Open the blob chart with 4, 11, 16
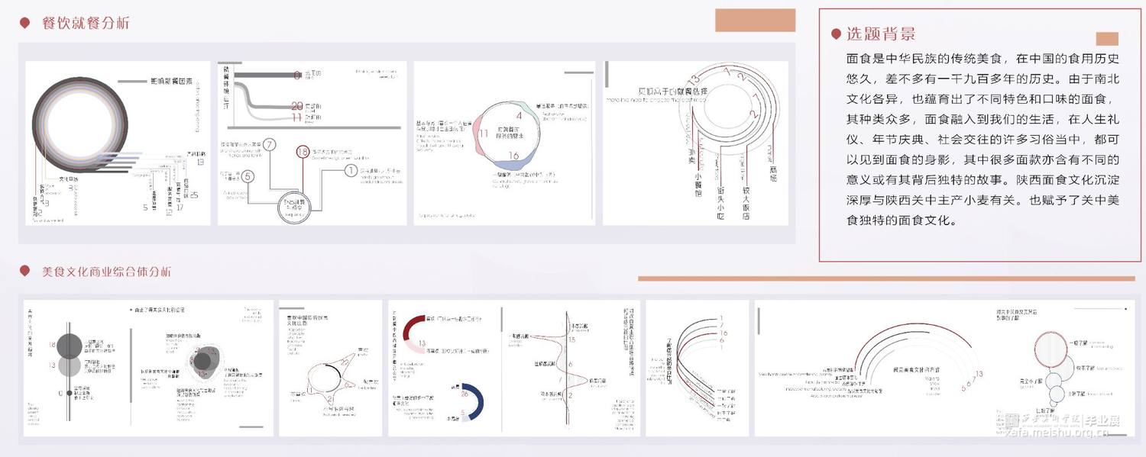Screen dimensions: 1146x457 (x=503, y=143)
